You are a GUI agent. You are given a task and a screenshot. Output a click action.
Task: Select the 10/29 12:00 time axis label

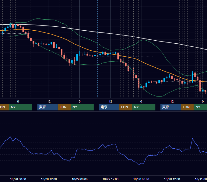point(111,179)
